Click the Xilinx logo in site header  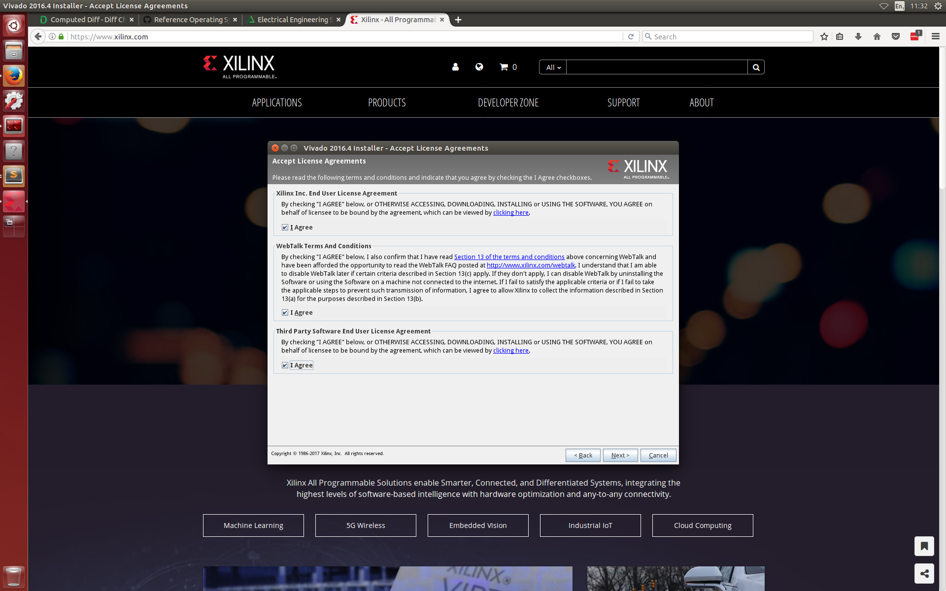click(240, 66)
